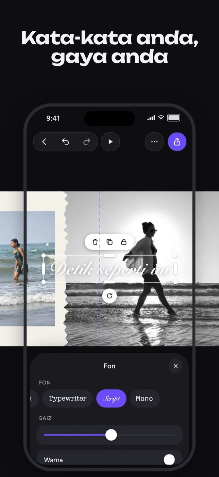Viewport: 219px width, 477px height.
Task: Play the video preview
Action: pyautogui.click(x=110, y=142)
